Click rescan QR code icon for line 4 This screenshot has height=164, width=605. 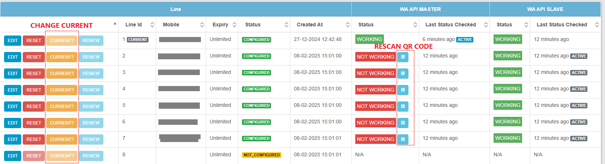click(403, 90)
